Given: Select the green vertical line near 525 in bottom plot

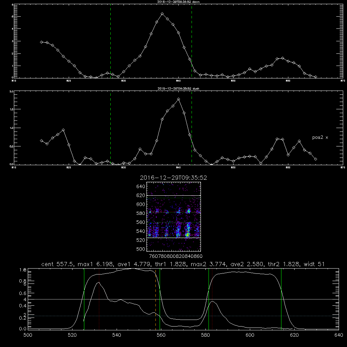Looking at the screenshot, I should click(84, 299).
